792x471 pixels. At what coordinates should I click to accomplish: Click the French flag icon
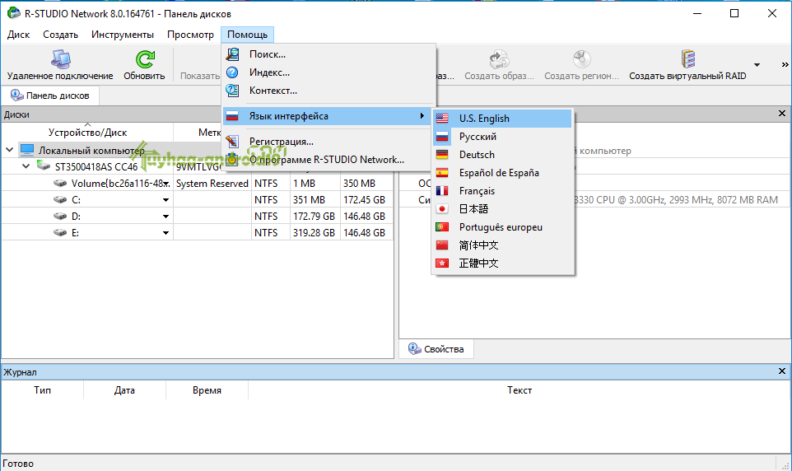(442, 191)
